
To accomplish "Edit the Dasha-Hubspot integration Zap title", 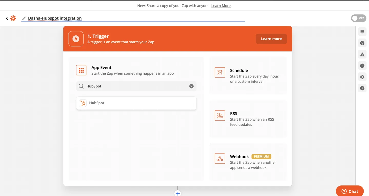I will click(x=55, y=18).
